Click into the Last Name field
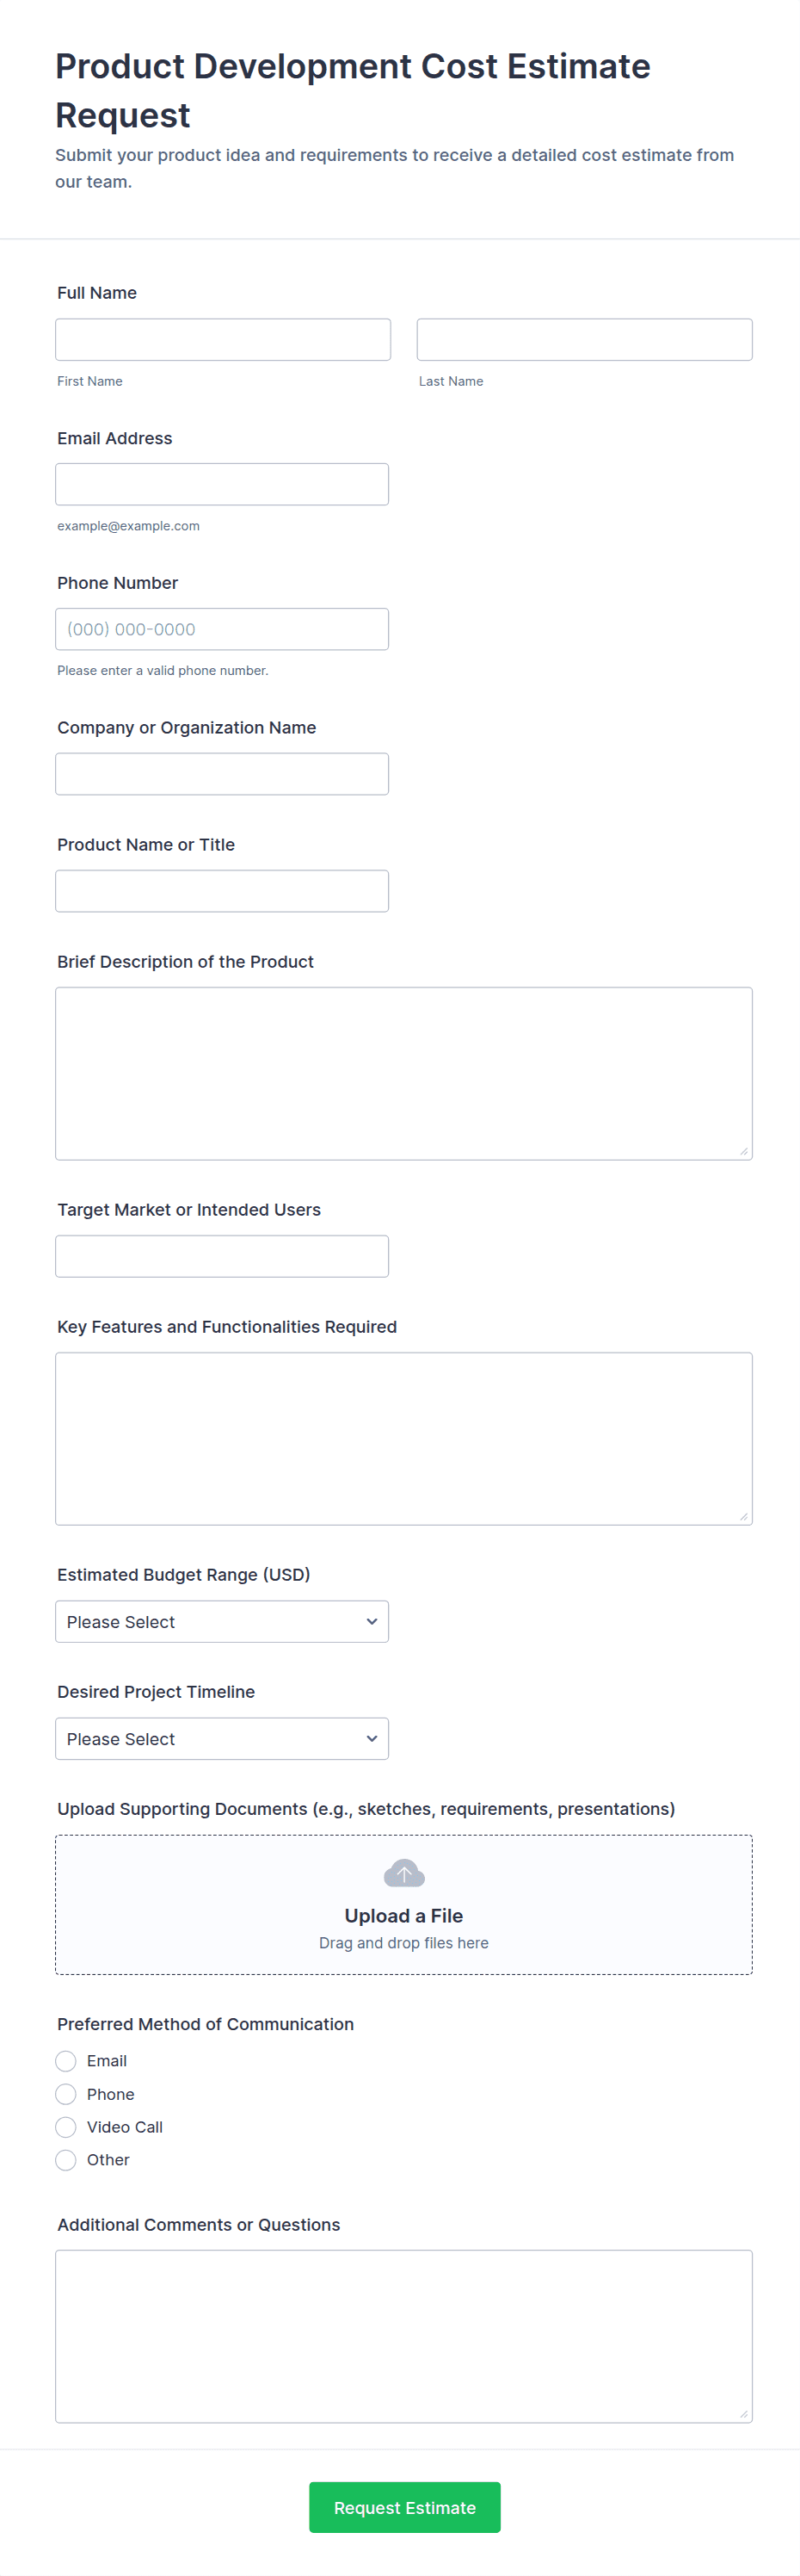 tap(584, 340)
